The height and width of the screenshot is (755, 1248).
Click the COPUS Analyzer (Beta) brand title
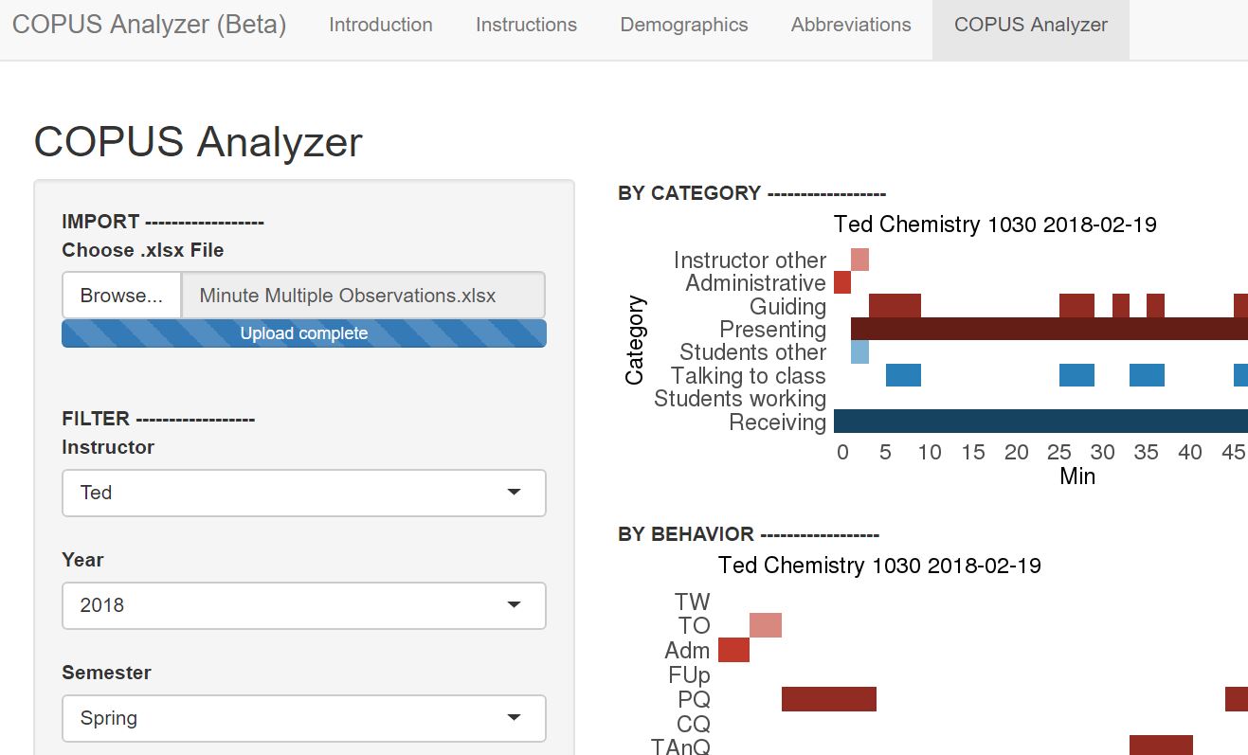point(150,26)
